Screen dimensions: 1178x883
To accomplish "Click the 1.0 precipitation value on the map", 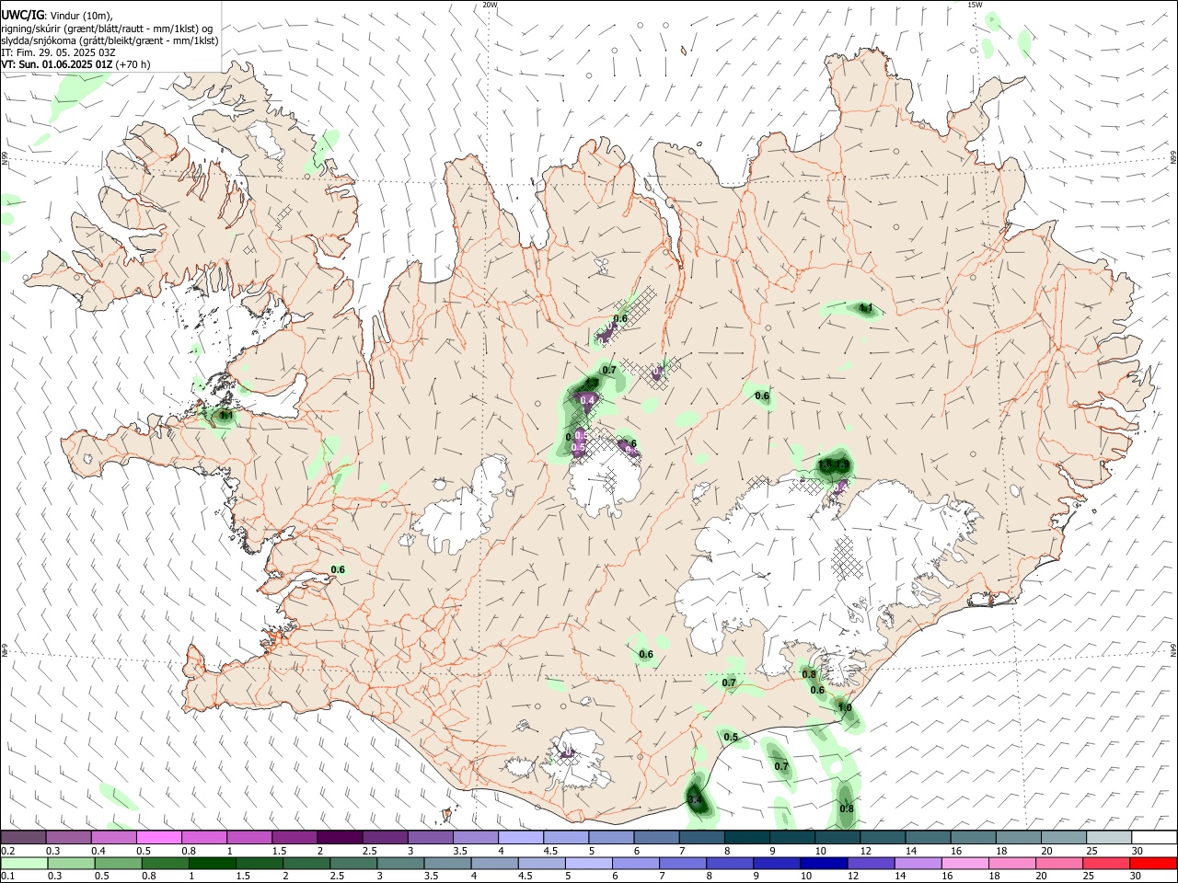I will click(x=845, y=708).
